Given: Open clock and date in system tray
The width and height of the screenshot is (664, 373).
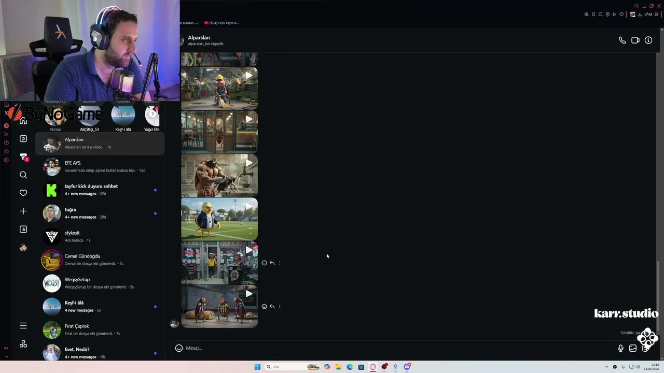Looking at the screenshot, I should tap(652, 367).
